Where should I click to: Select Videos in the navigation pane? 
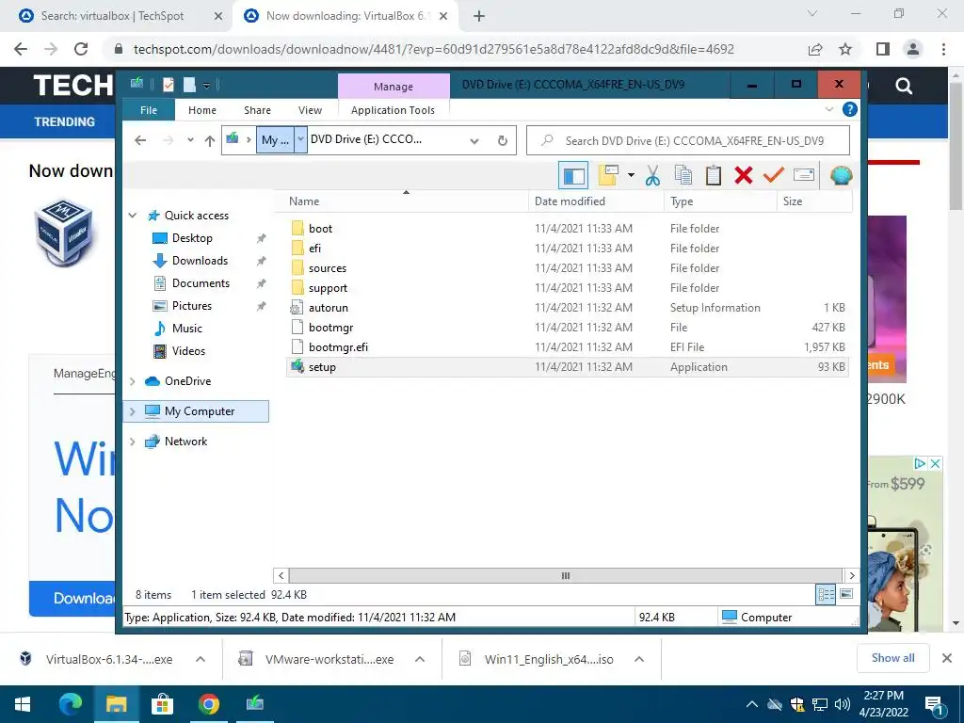188,351
